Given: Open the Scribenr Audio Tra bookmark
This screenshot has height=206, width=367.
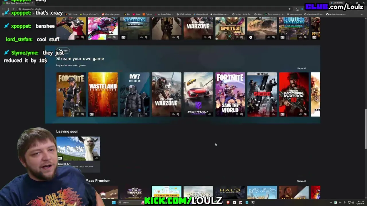Looking at the screenshot, I should click(x=242, y=14).
